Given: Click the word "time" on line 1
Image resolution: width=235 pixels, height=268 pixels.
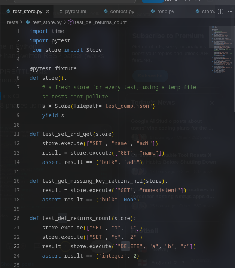Looking at the screenshot, I should click(58, 31).
